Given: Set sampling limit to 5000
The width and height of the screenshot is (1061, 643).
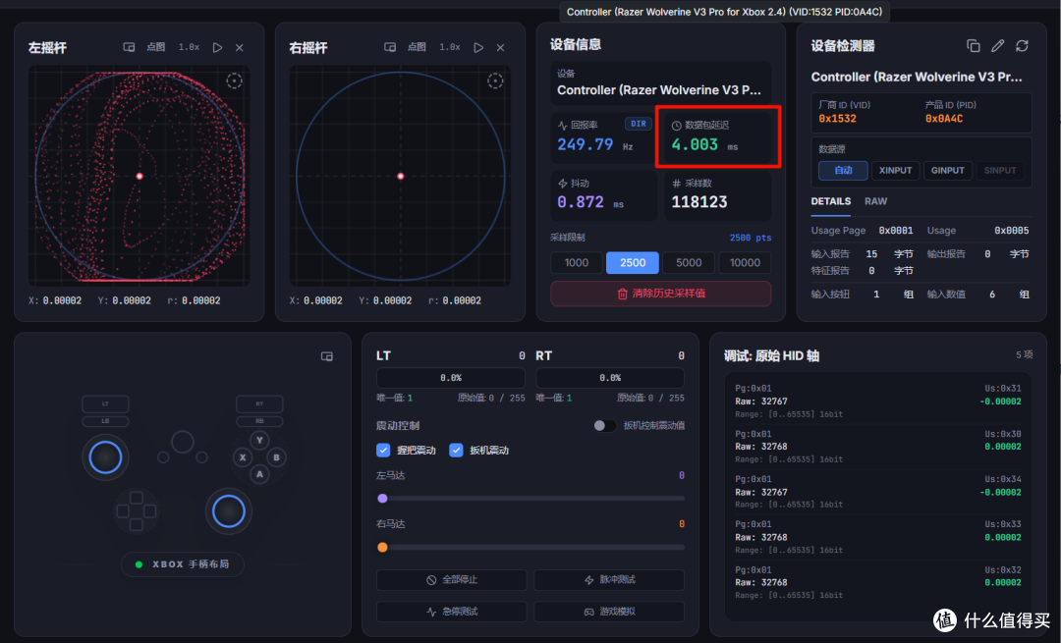Looking at the screenshot, I should (689, 262).
